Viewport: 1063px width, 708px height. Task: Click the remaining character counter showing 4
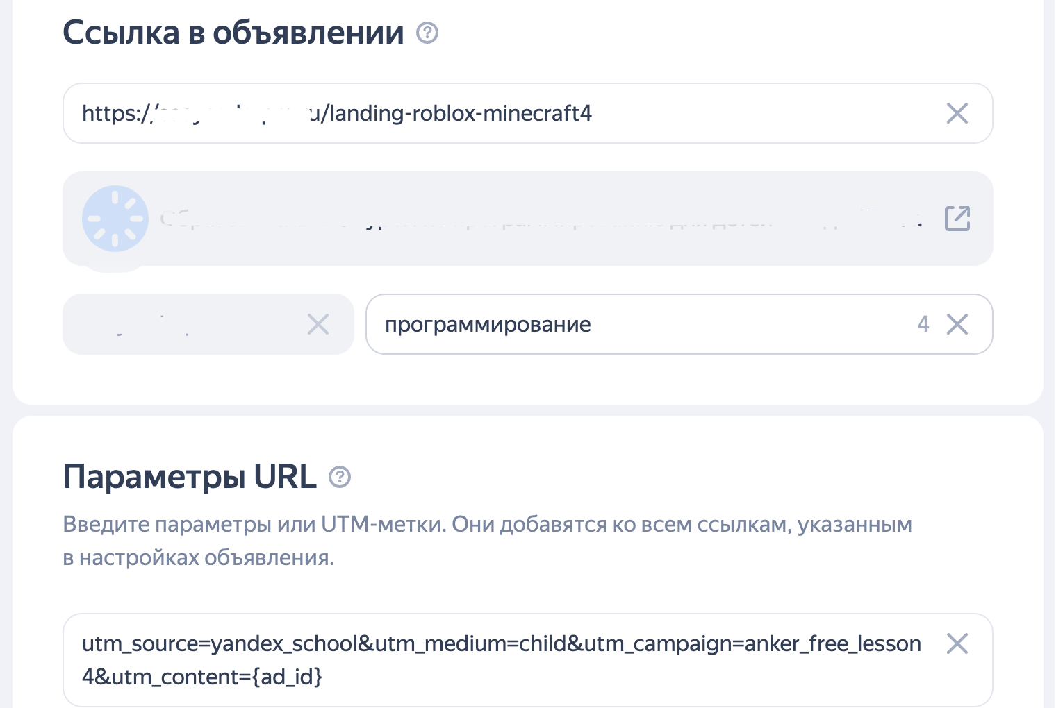click(923, 324)
